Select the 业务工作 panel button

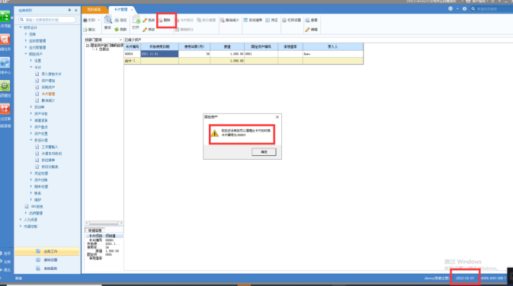(47, 252)
